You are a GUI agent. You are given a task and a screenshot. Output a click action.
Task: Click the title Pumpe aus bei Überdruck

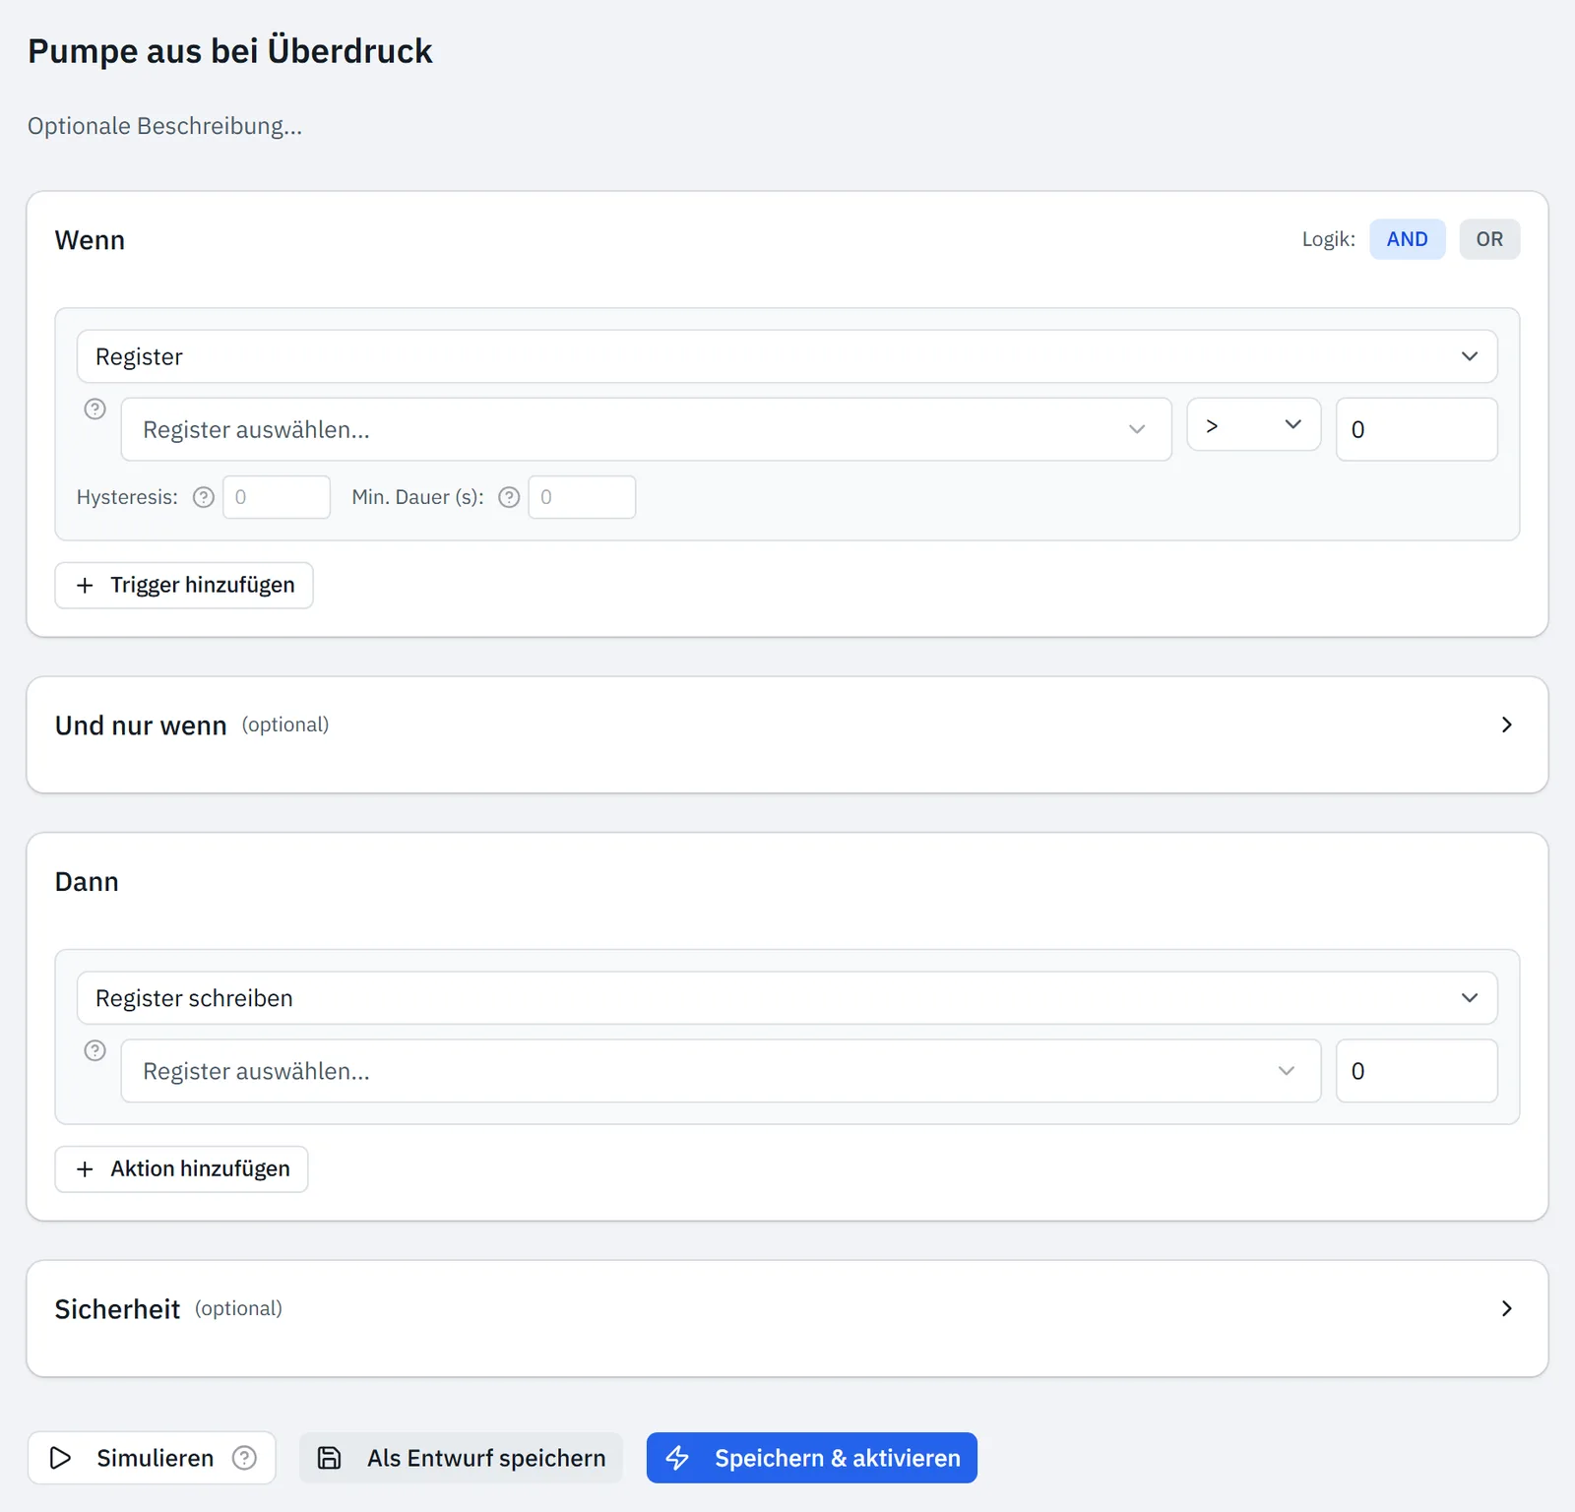pos(229,51)
